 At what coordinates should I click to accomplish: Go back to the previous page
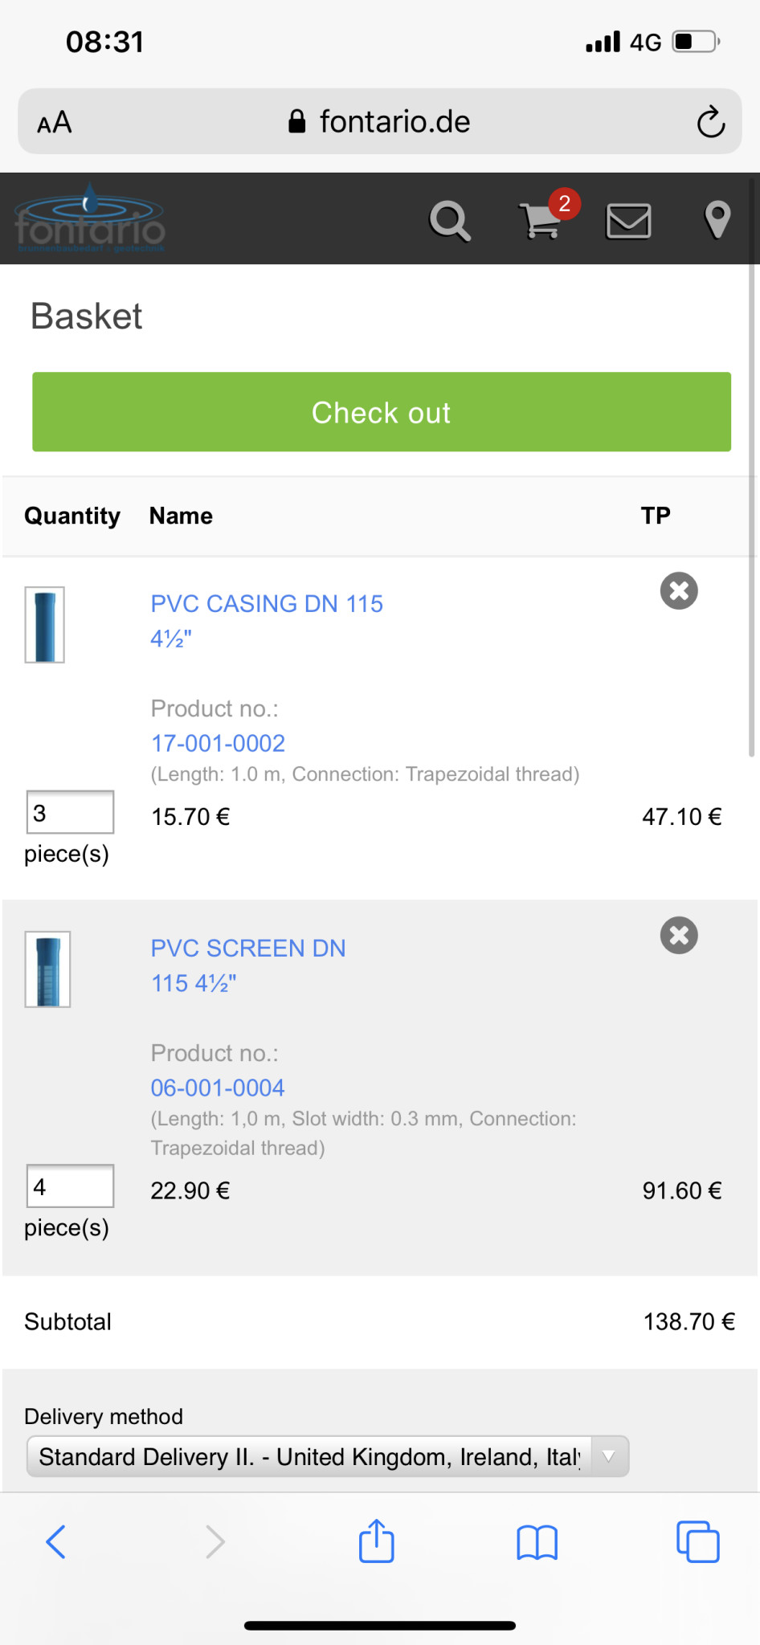[55, 1541]
